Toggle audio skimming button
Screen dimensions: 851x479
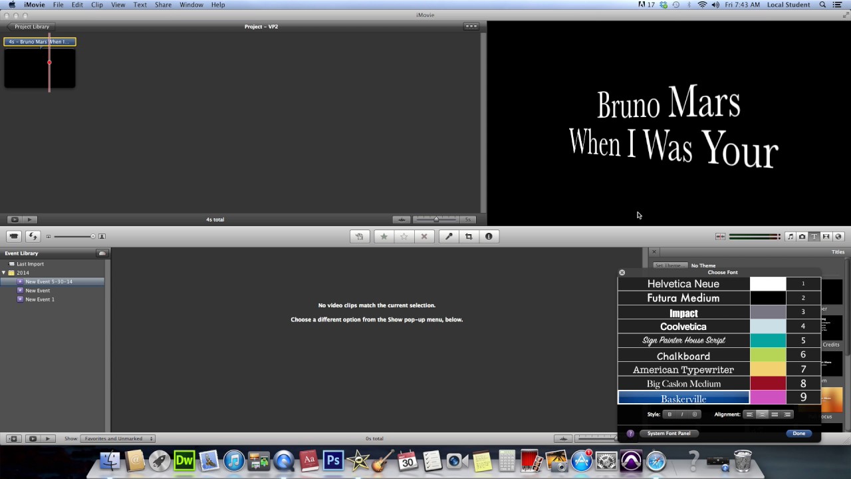pyautogui.click(x=720, y=236)
